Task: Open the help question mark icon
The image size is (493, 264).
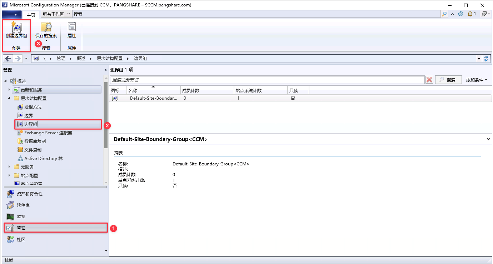Action: [461, 14]
